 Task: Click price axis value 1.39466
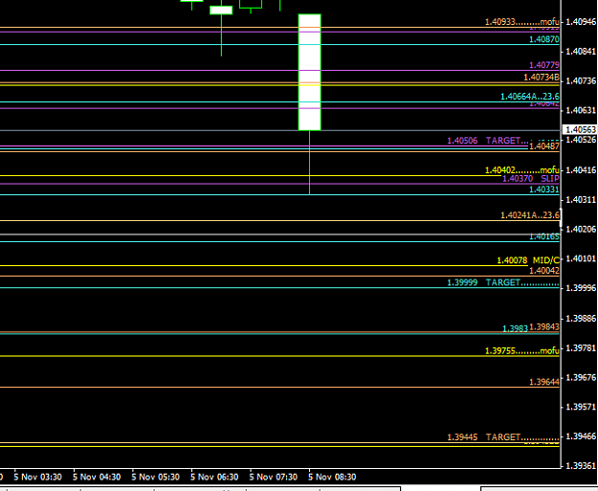pos(581,436)
